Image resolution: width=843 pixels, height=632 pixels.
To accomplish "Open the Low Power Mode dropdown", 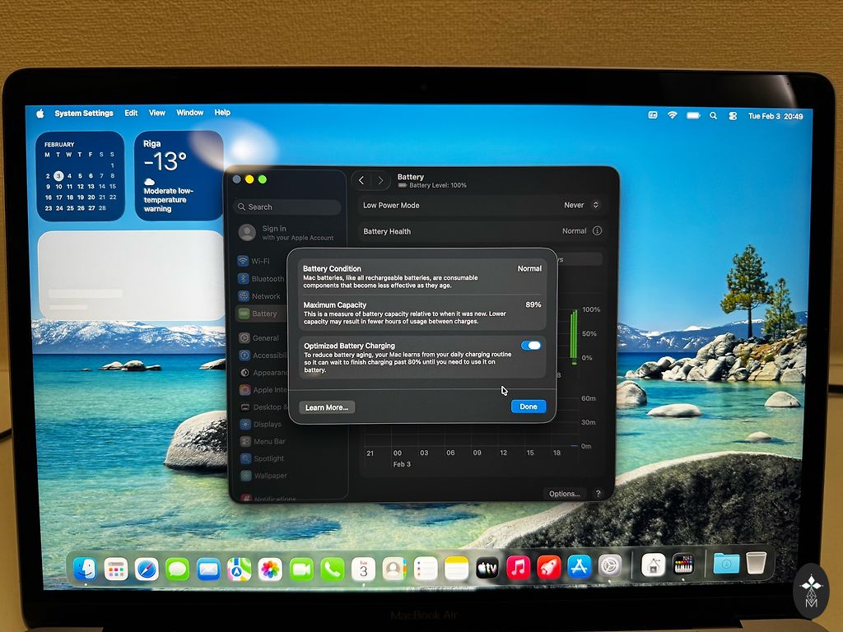I will coord(581,205).
